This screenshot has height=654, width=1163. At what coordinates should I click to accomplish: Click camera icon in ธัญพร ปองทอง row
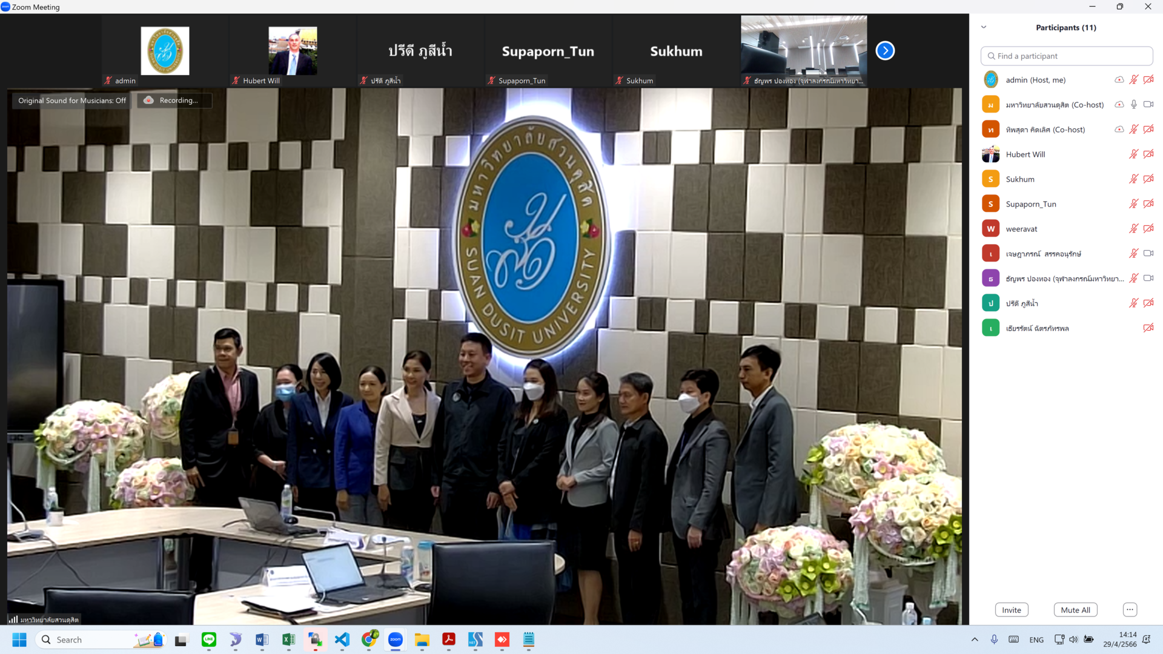click(x=1148, y=279)
